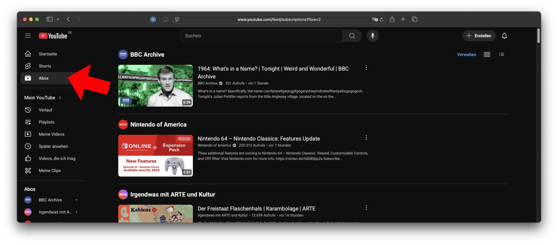
Task: Open the hamburger guide menu
Action: point(28,36)
